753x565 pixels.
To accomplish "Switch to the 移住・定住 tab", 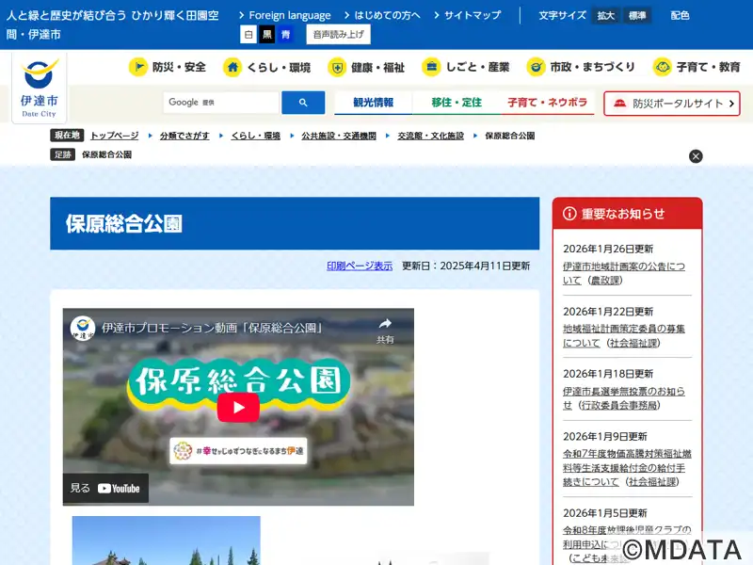I will click(x=457, y=103).
